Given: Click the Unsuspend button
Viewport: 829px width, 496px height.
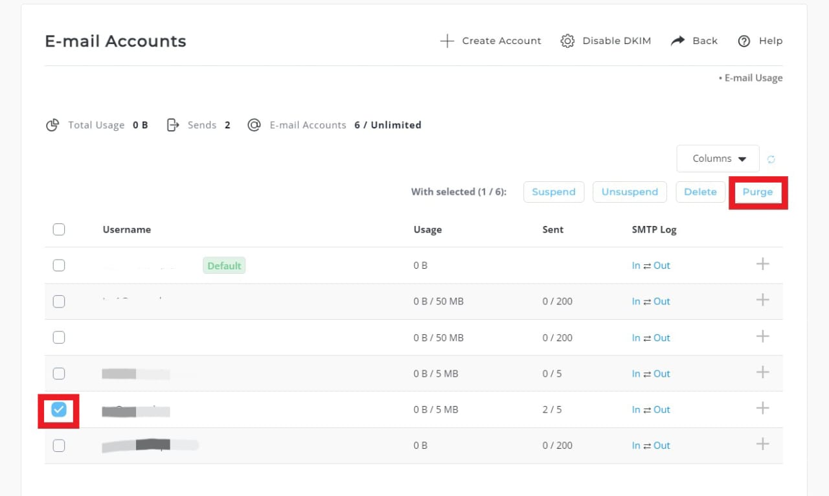Looking at the screenshot, I should point(630,192).
